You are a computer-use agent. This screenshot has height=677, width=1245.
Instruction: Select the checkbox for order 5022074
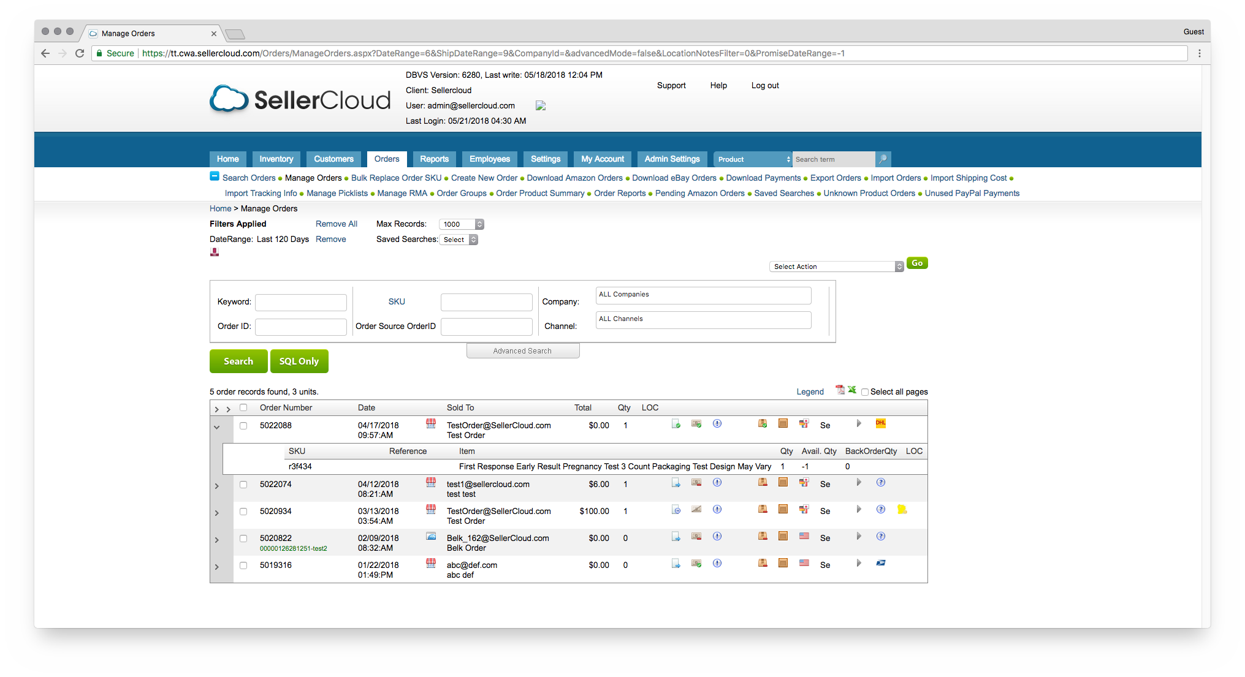click(x=243, y=485)
